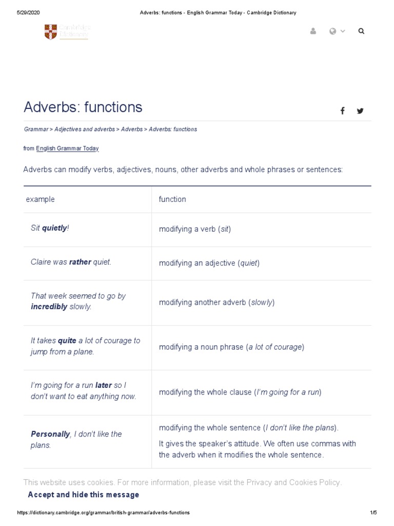Click the bold word 'Personally' in table

(50, 434)
